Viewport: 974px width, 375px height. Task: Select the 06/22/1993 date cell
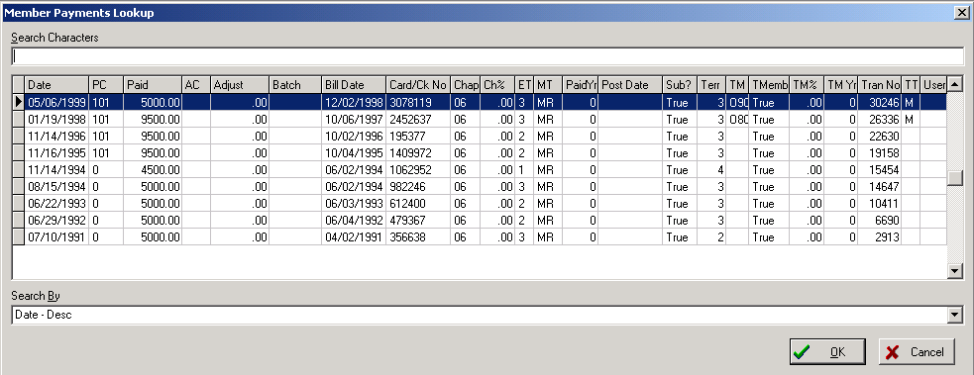[56, 203]
